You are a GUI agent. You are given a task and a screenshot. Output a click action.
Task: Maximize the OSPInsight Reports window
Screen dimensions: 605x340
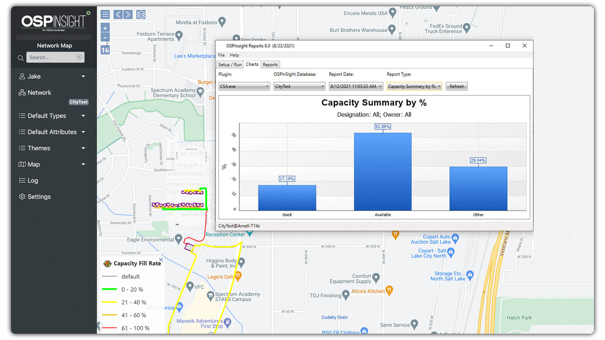(x=508, y=46)
